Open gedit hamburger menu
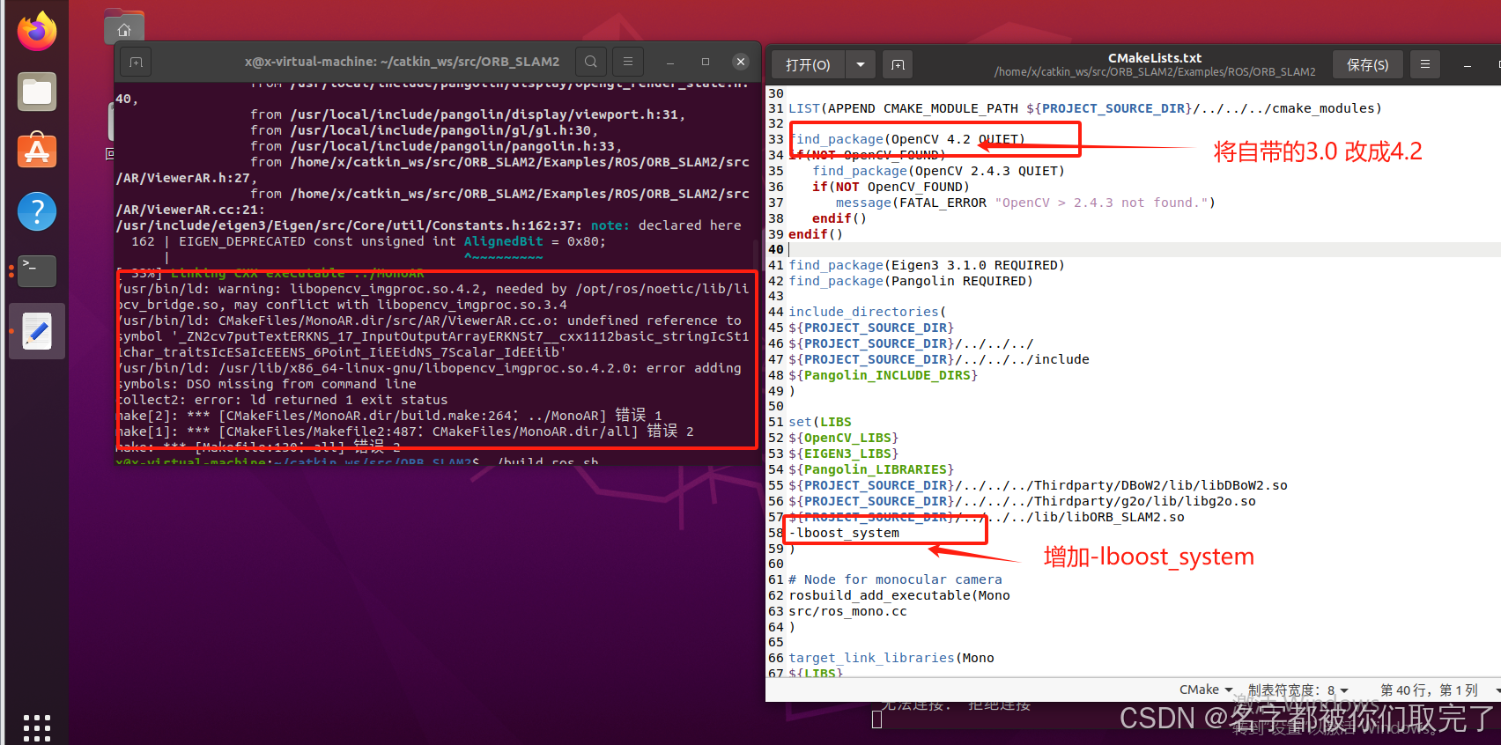1501x745 pixels. (1425, 64)
